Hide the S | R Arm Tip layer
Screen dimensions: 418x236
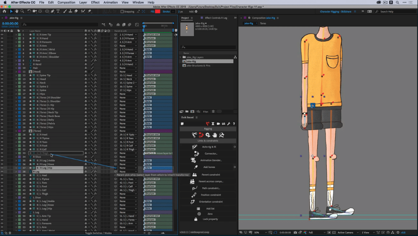tap(2, 35)
